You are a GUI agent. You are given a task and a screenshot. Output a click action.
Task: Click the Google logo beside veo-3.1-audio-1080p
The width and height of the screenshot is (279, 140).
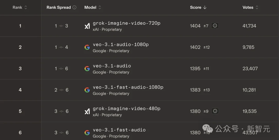pyautogui.click(x=87, y=47)
